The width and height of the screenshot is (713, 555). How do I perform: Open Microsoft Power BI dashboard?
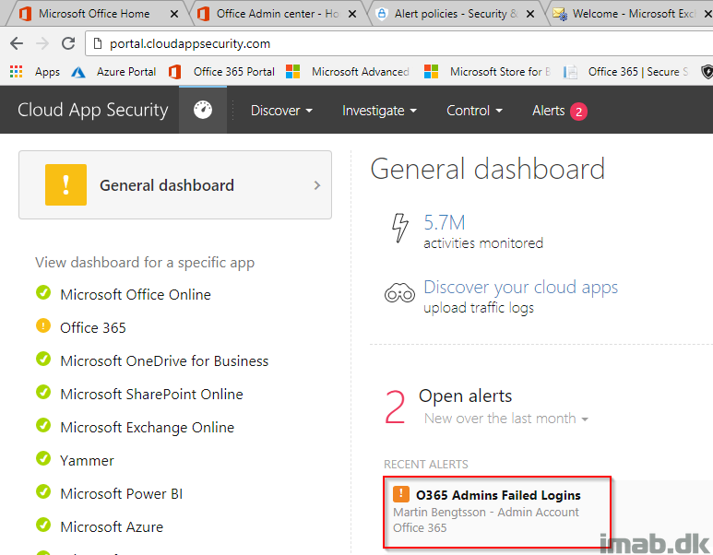tap(122, 493)
